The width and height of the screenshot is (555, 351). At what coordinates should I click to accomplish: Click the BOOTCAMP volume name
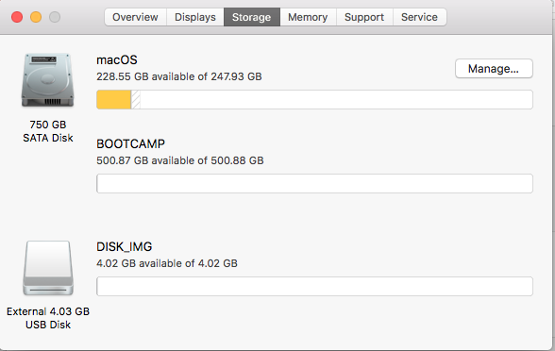tap(130, 143)
